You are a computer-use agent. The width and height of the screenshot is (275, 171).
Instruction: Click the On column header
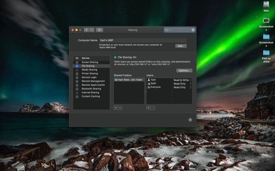point(77,58)
